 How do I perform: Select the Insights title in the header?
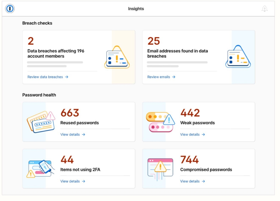[136, 8]
